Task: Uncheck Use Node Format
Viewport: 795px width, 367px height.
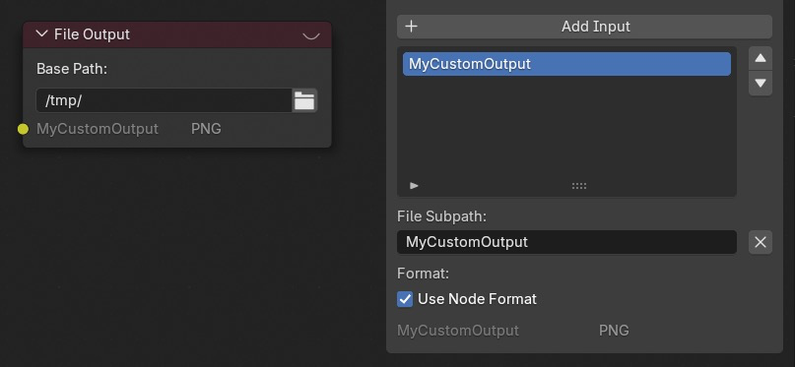Action: tap(405, 299)
